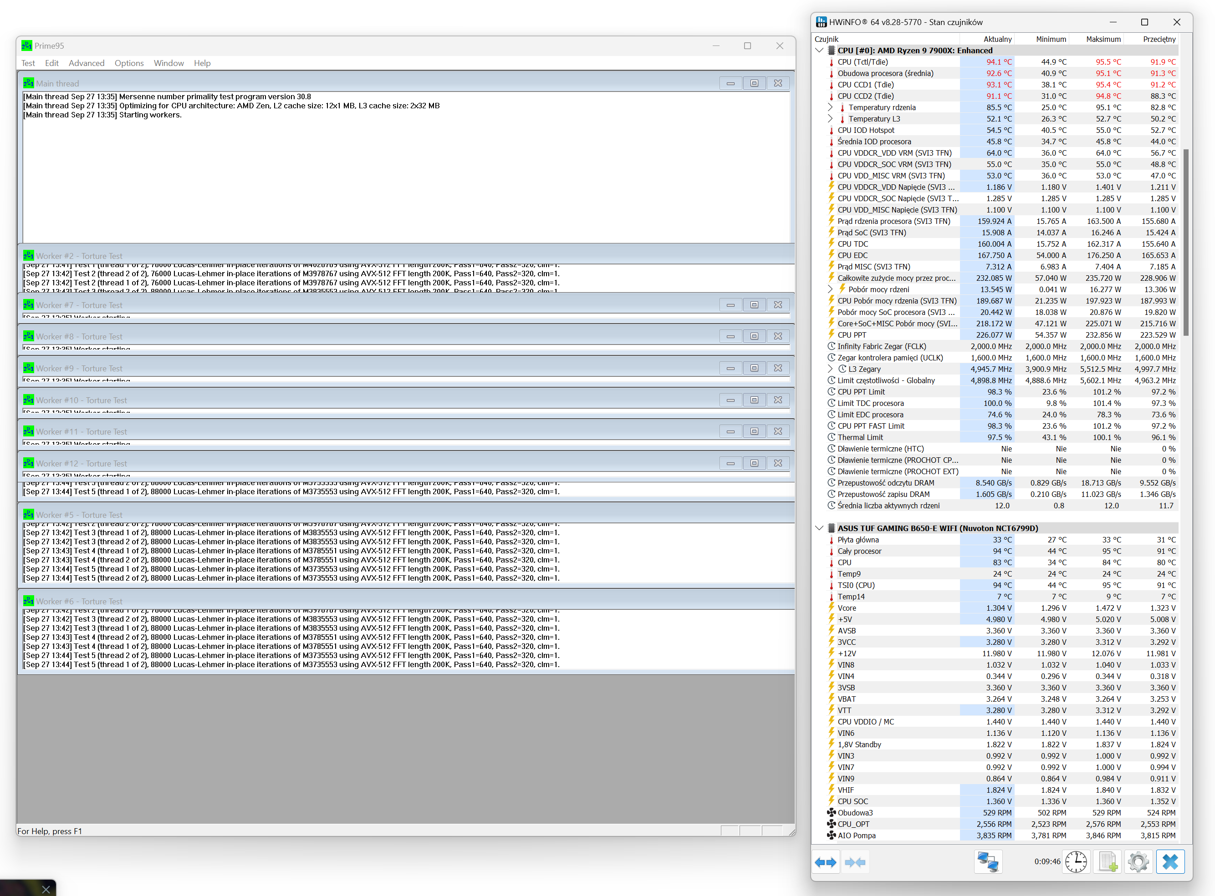This screenshot has height=896, width=1215.
Task: Click the expand-layout blue arrows icon
Action: coord(825,862)
